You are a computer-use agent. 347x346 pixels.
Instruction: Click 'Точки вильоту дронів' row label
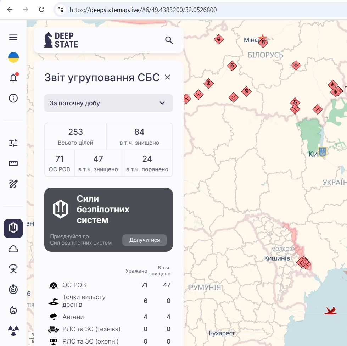[84, 301]
